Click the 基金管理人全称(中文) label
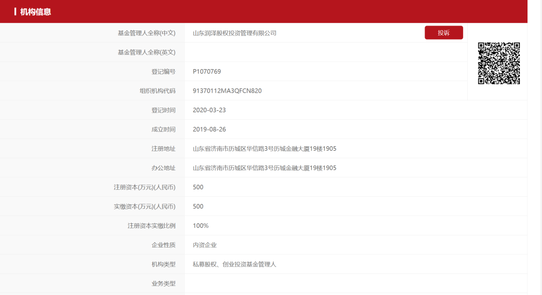The image size is (542, 295). point(147,33)
